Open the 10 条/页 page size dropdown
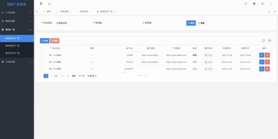The height and width of the screenshot is (139, 278). [x=92, y=76]
